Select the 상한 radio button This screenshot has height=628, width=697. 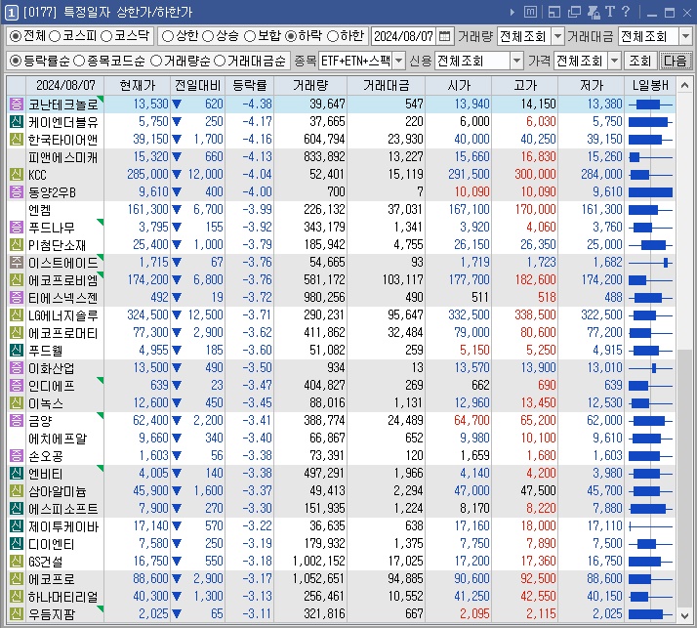(168, 36)
